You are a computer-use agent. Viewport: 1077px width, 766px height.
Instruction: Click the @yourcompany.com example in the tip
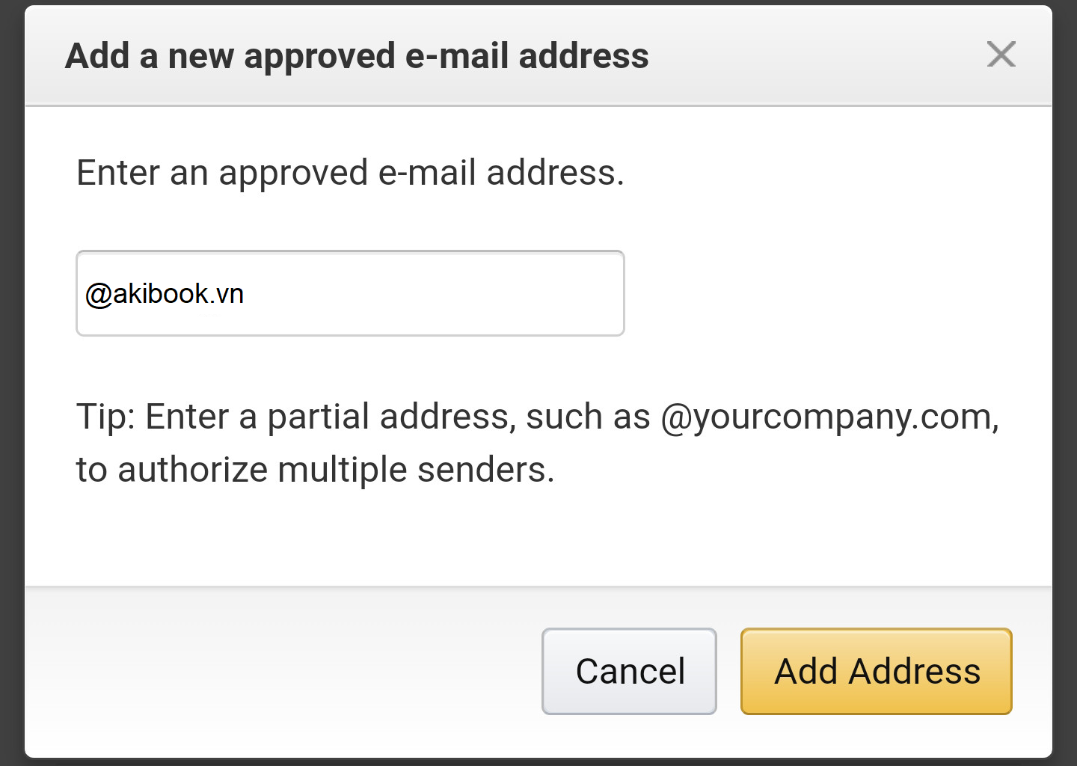[826, 417]
